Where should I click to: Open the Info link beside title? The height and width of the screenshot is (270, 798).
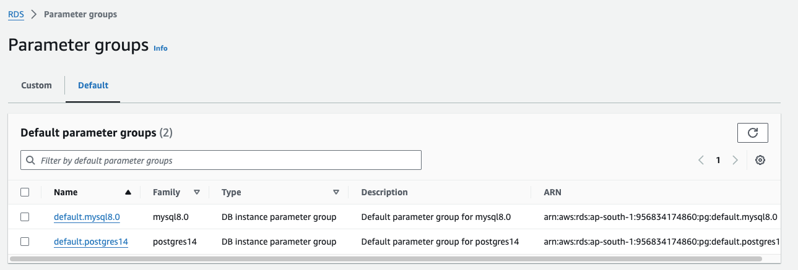[160, 48]
